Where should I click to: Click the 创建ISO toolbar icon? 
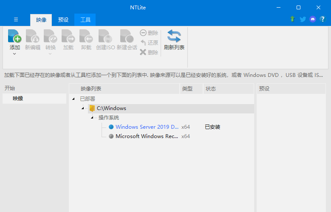105,37
